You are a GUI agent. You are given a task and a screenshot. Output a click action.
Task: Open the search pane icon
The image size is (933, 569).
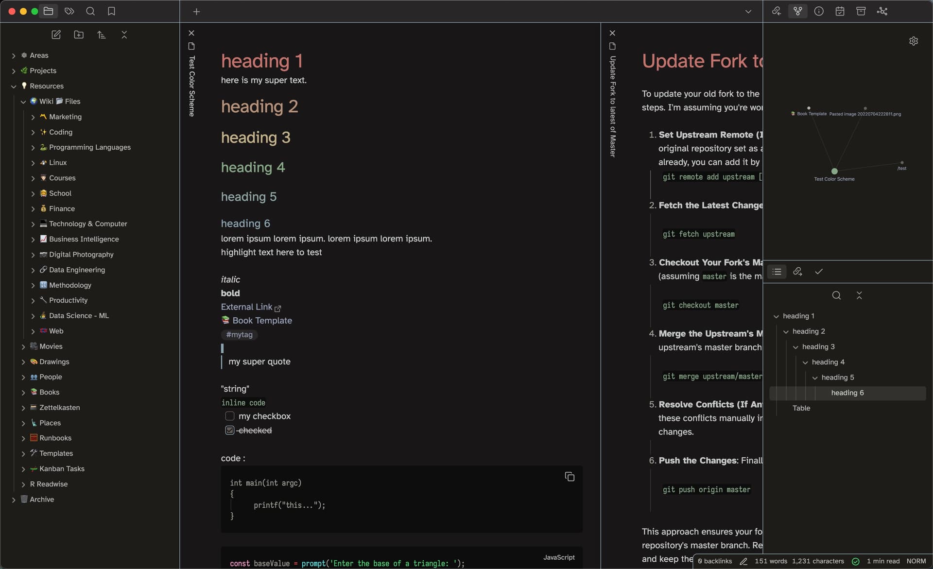pos(90,11)
